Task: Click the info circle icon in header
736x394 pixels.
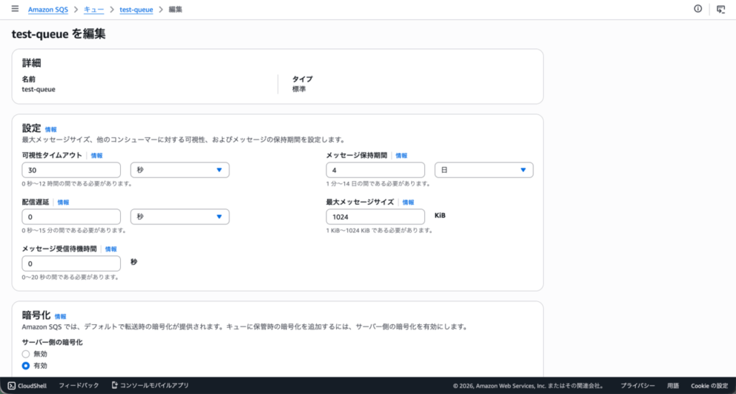Action: pos(698,9)
